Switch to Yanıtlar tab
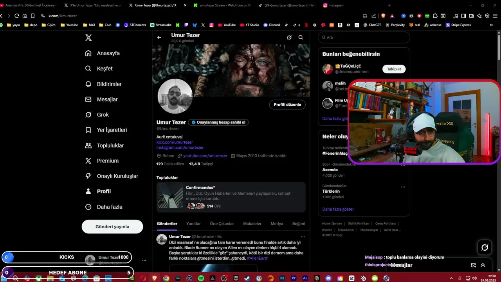 point(193,224)
